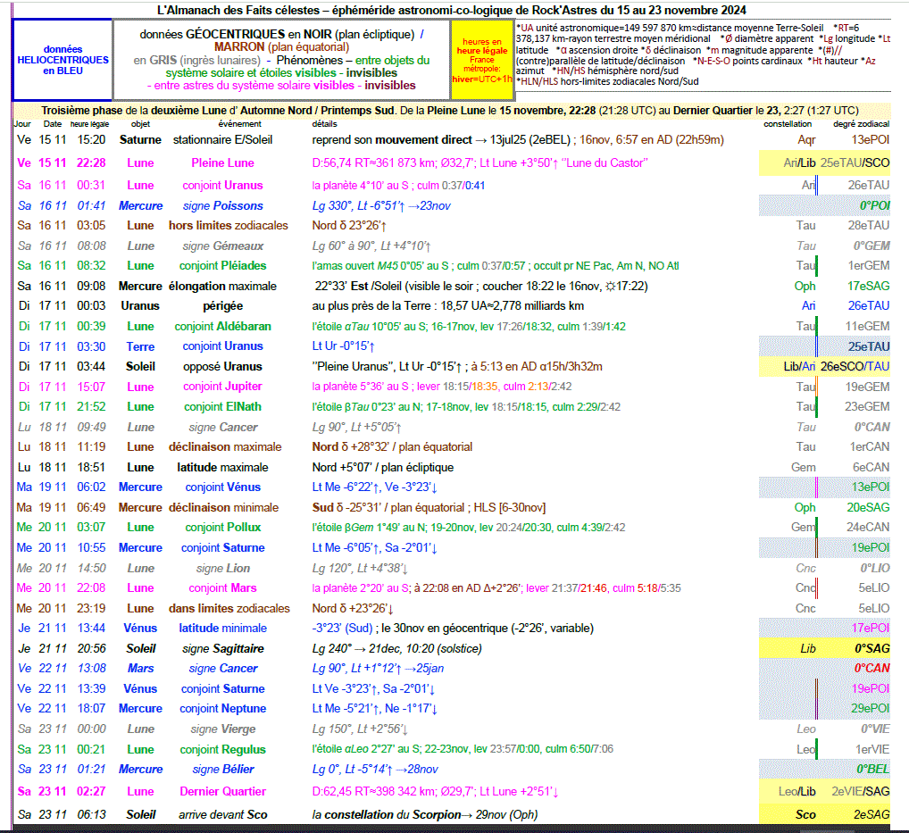Screen dimensions: 909x833
Task: Click the "23eGEM" zodiac degree cell
Action: coord(867,407)
